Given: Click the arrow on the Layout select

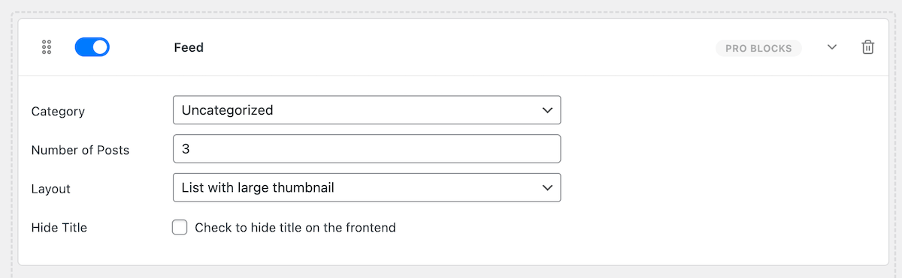Looking at the screenshot, I should tap(547, 187).
